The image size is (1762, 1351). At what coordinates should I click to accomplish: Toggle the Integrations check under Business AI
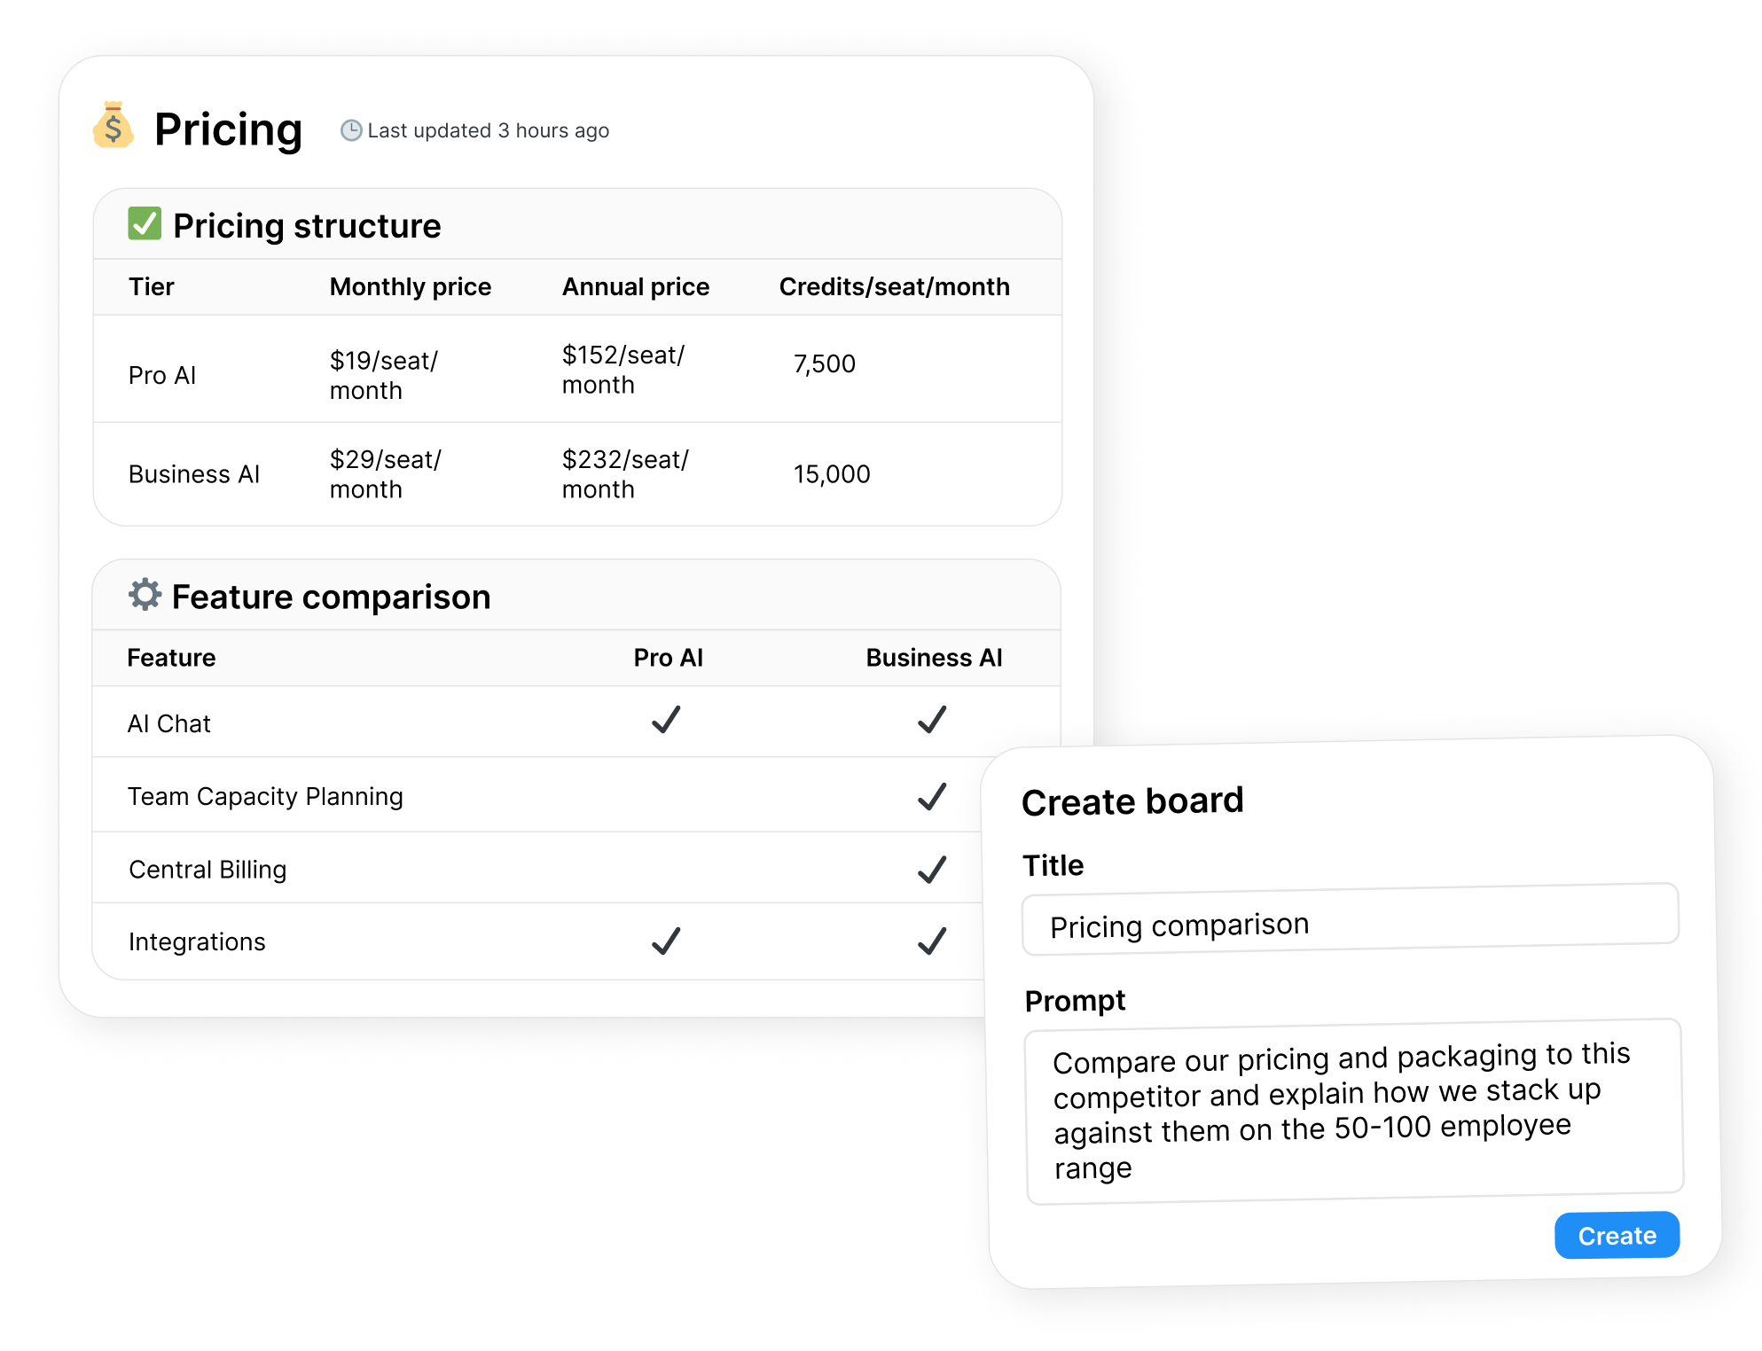pyautogui.click(x=932, y=941)
